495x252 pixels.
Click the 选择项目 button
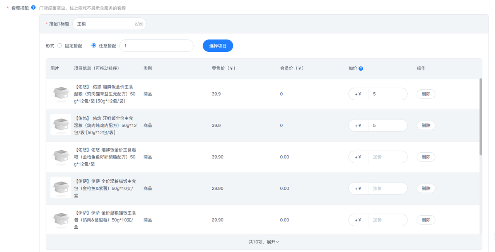[x=218, y=46]
